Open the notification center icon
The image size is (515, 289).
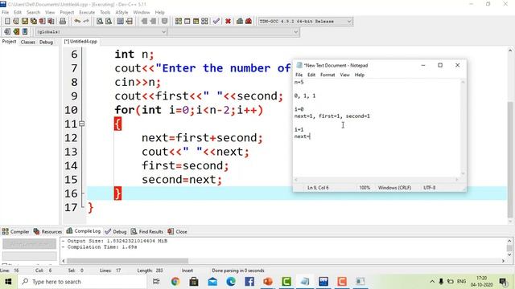503,282
